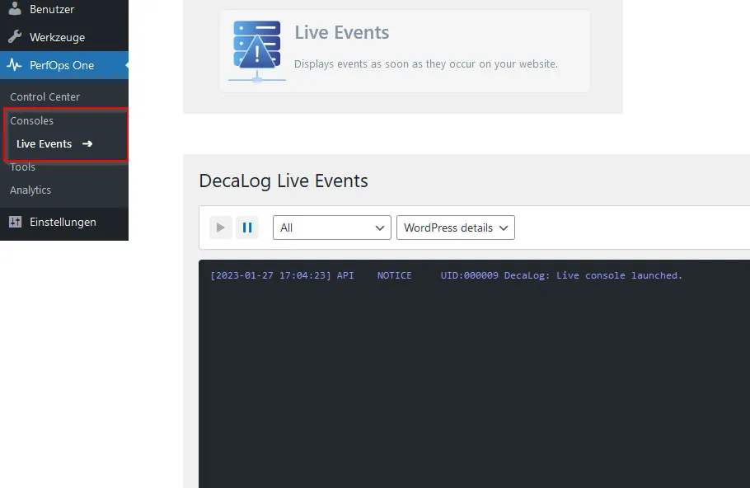
Task: Open the Tools submenu item
Action: (x=22, y=167)
